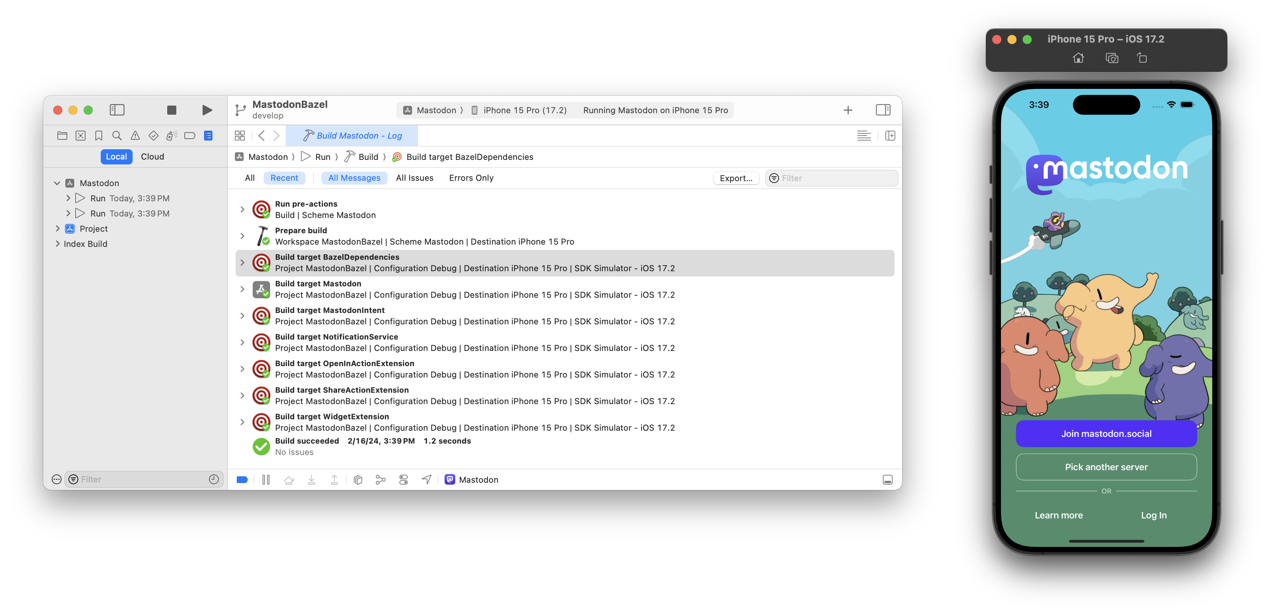
Task: Click the Export... button
Action: [x=736, y=179]
